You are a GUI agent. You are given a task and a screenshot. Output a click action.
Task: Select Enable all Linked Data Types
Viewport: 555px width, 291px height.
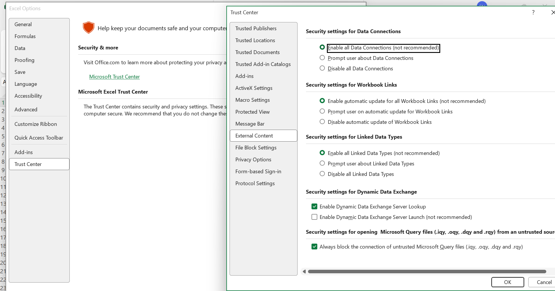pos(322,153)
